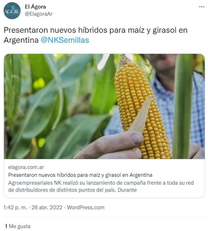
Task: Click the El Ágora display name
Action: coord(35,7)
